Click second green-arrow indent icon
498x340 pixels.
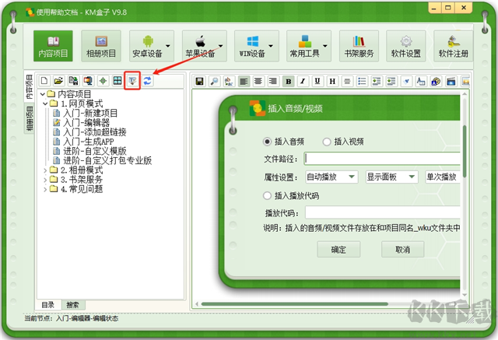pyautogui.click(x=391, y=82)
